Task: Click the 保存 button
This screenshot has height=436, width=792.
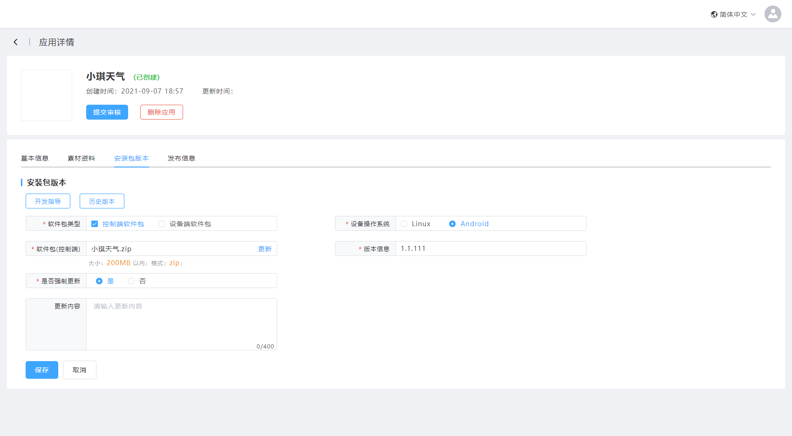Action: pos(42,370)
